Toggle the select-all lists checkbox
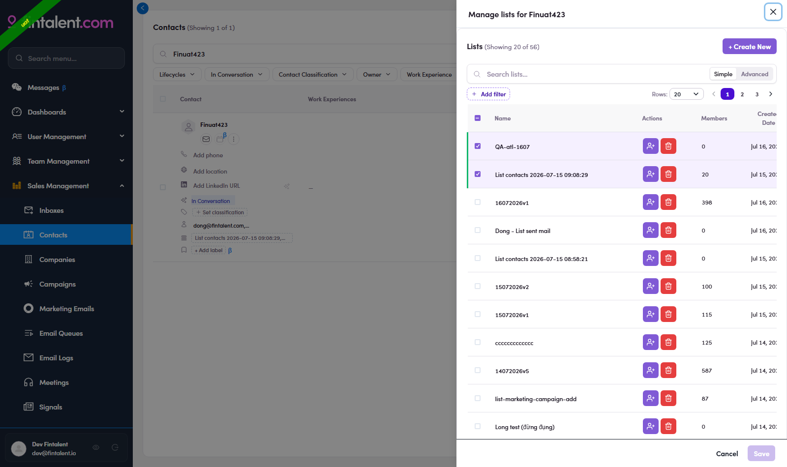This screenshot has height=467, width=787. point(478,118)
